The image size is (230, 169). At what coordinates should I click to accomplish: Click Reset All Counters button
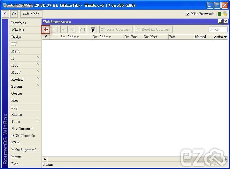coord(153,29)
